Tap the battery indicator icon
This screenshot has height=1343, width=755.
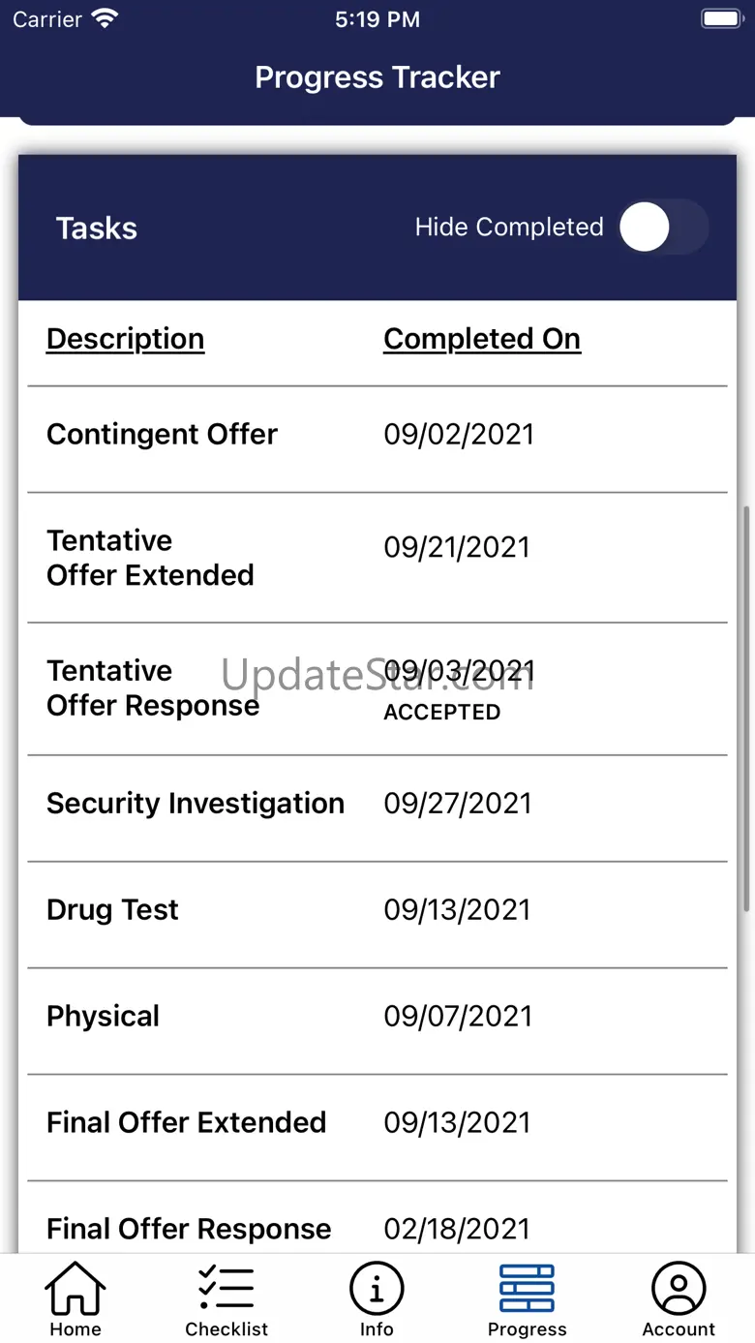point(720,19)
